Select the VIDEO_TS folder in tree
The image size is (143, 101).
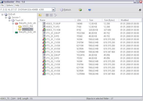[x=27, y=29]
